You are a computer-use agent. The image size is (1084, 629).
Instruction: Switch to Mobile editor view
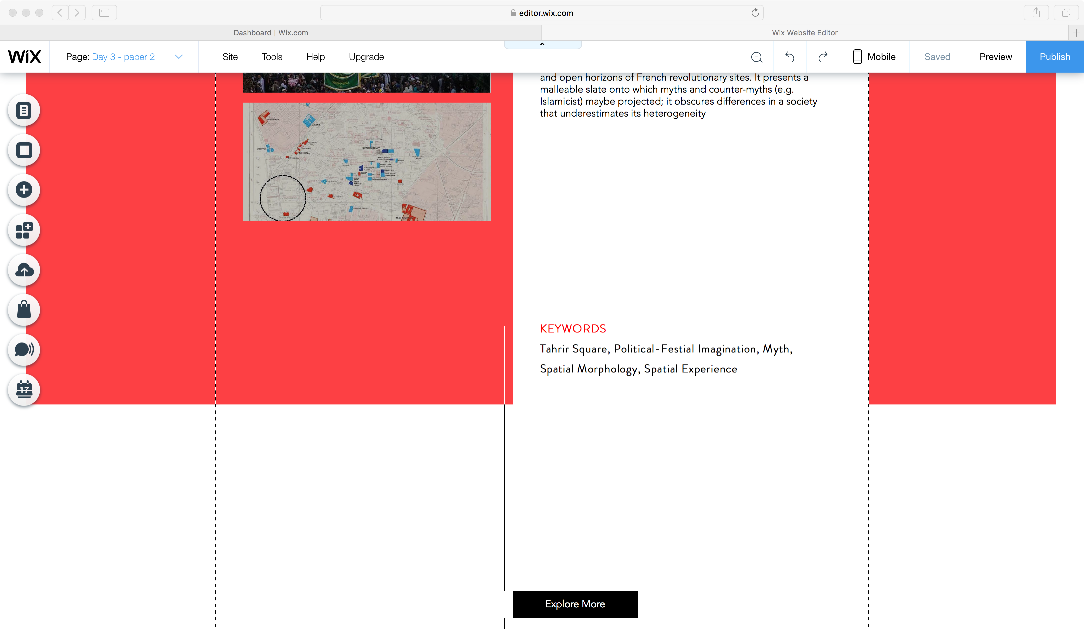click(874, 57)
